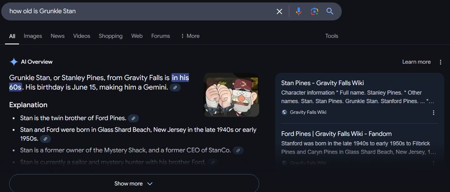Switch to the Forums tab

(161, 36)
